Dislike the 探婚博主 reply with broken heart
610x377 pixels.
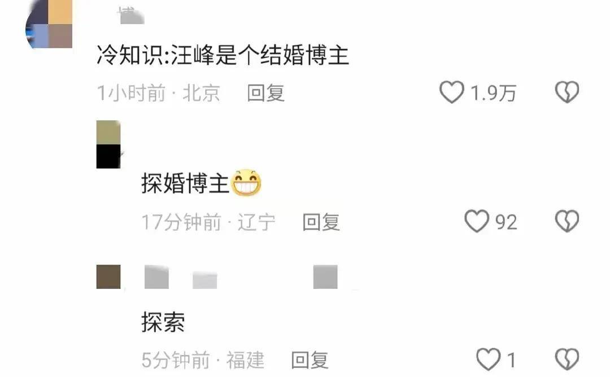click(x=567, y=221)
